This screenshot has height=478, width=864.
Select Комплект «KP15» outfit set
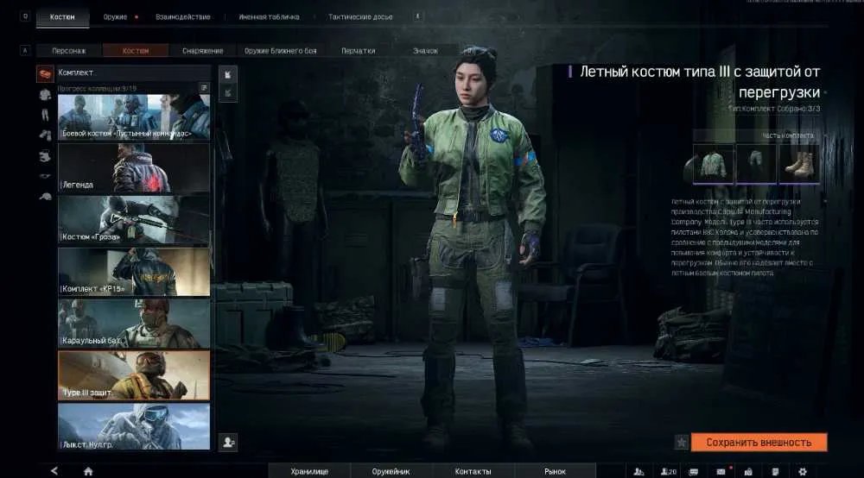click(x=134, y=272)
